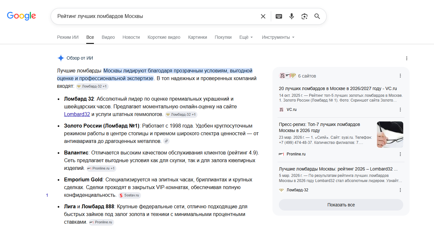The width and height of the screenshot is (434, 232).
Task: Switch to 'Короткие видео' tab
Action: coord(164,37)
